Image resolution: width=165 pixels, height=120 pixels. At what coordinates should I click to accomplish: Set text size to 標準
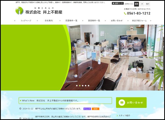tap(136, 4)
